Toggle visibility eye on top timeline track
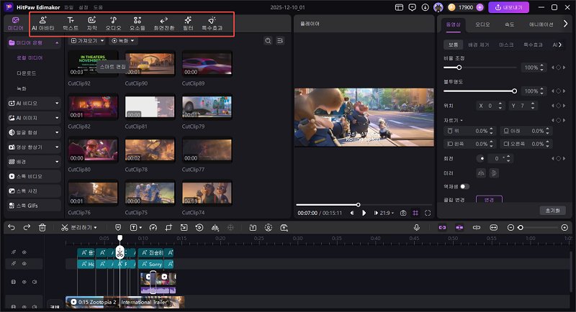 tap(23, 252)
